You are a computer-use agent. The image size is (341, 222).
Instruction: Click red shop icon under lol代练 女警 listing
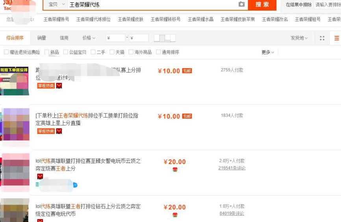[x=40, y=176]
